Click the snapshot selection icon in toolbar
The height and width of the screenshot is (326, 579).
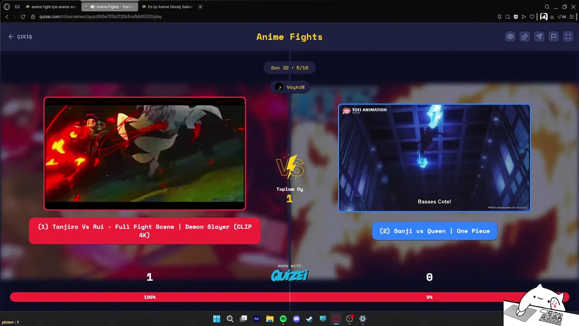pos(508,17)
